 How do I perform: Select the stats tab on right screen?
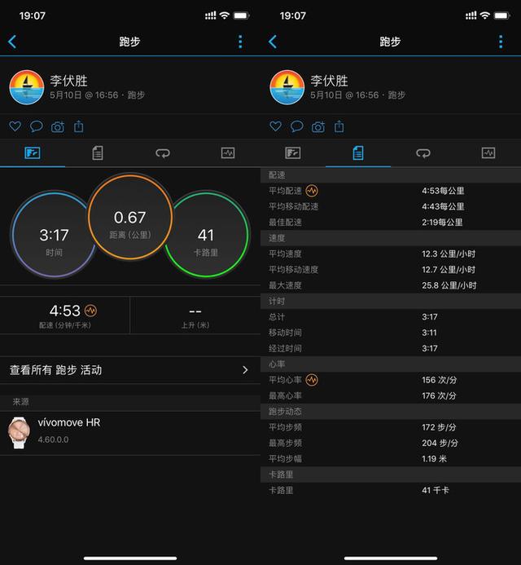point(358,153)
